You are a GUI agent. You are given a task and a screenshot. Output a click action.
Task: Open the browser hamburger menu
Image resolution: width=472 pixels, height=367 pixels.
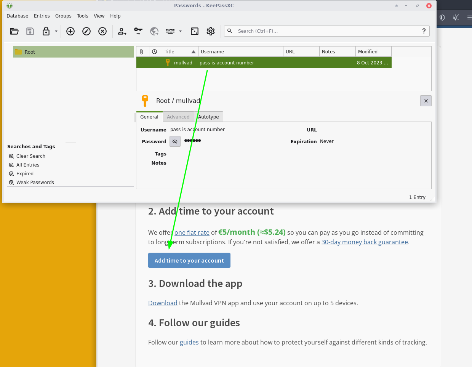(469, 18)
